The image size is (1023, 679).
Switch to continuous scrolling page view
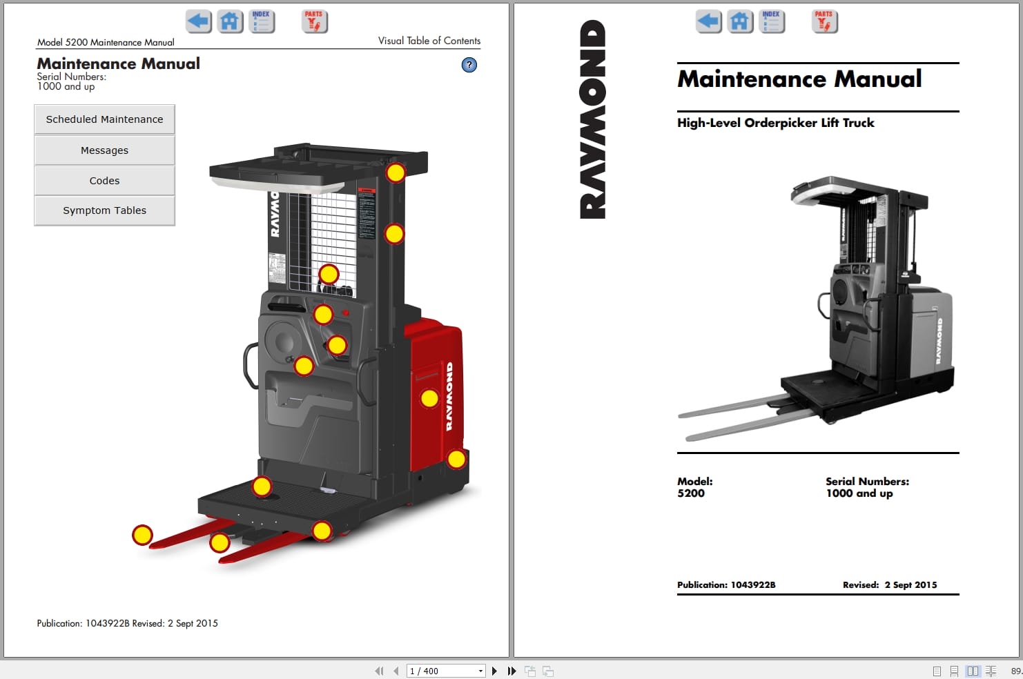click(954, 671)
